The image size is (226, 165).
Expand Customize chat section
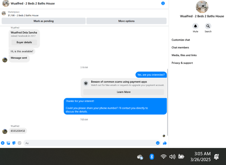coord(181,40)
